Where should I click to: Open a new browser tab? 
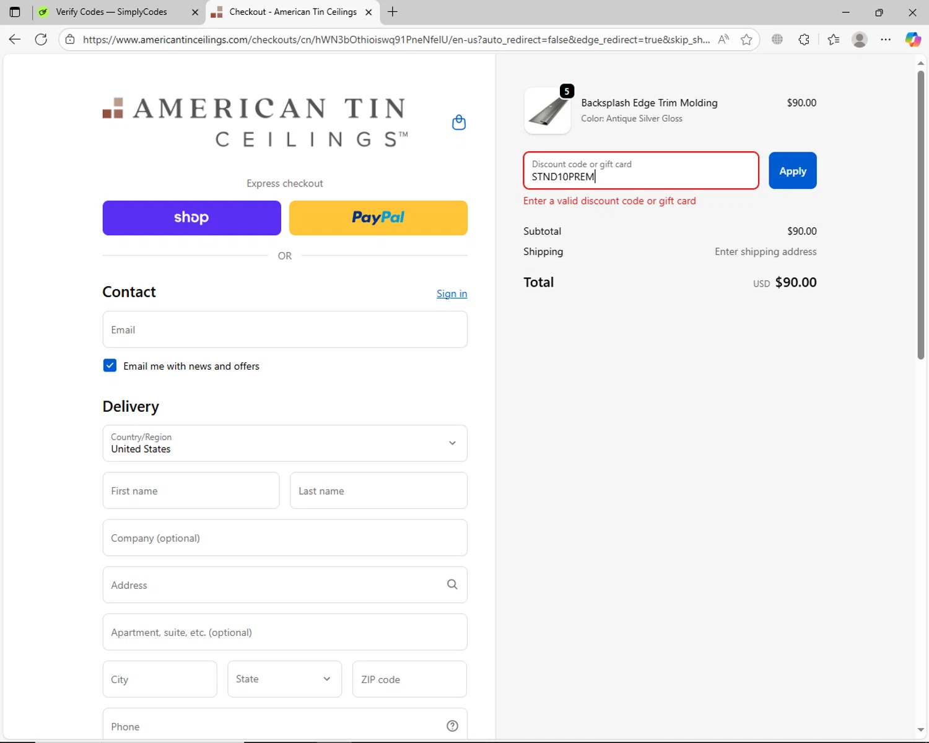[393, 12]
